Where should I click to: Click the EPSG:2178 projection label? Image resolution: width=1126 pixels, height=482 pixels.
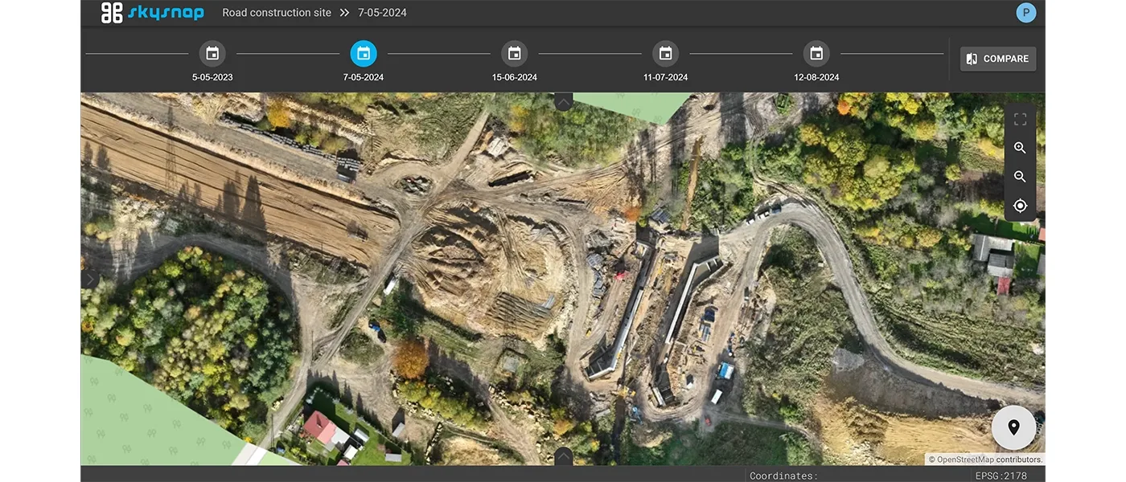click(x=1003, y=476)
